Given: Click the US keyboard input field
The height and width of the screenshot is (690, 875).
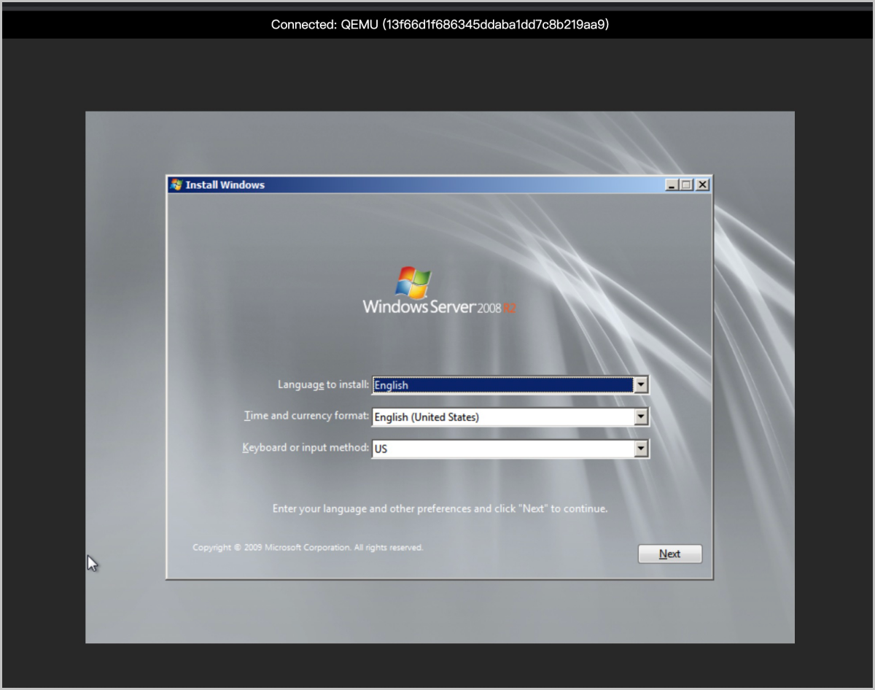Looking at the screenshot, I should click(x=502, y=449).
